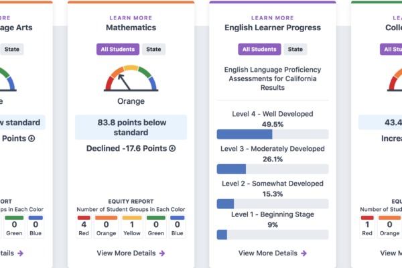Click the Level 4 Well Developed progress bar
The width and height of the screenshot is (402, 268).
[x=273, y=135]
